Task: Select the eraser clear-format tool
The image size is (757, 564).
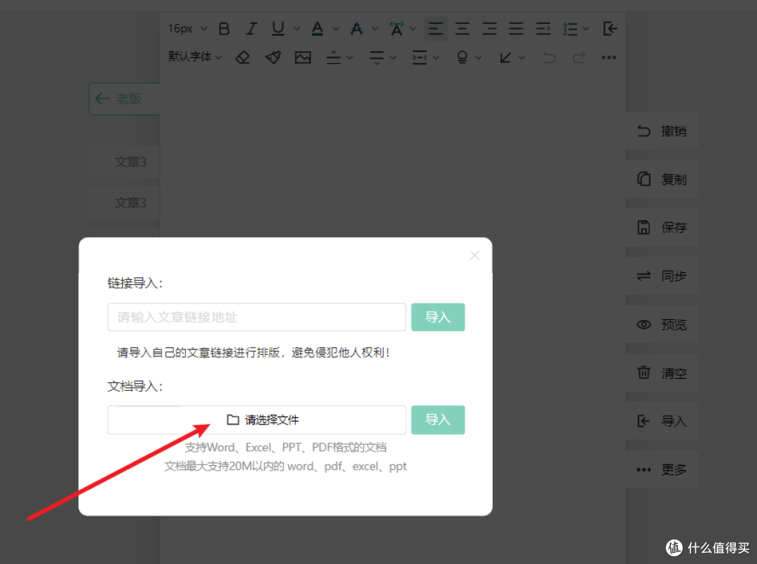Action: 243,58
